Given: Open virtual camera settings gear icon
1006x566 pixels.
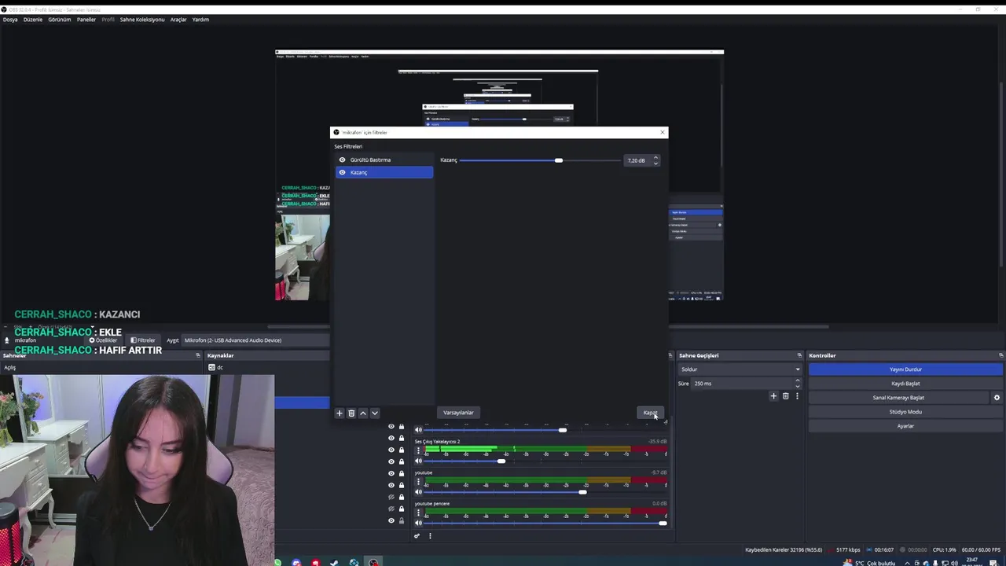Looking at the screenshot, I should (997, 398).
